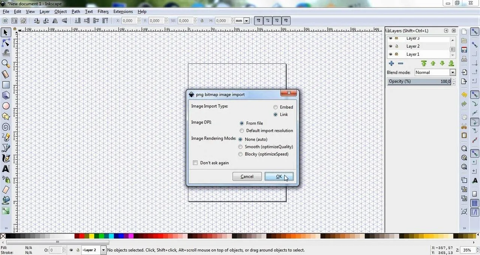This screenshot has height=255, width=480.
Task: Click the Print document icon
Action: pyautogui.click(x=464, y=59)
